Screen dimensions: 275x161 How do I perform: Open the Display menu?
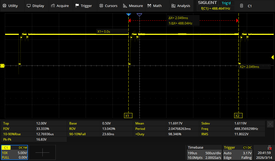pyautogui.click(x=35, y=6)
